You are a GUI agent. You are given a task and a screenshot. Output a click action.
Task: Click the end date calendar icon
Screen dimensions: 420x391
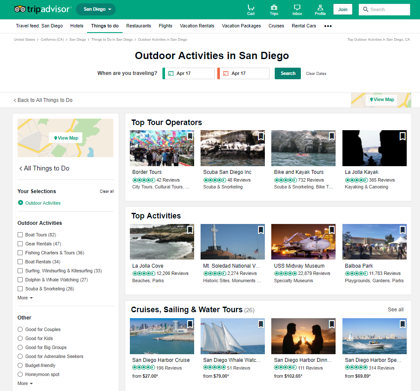(225, 73)
